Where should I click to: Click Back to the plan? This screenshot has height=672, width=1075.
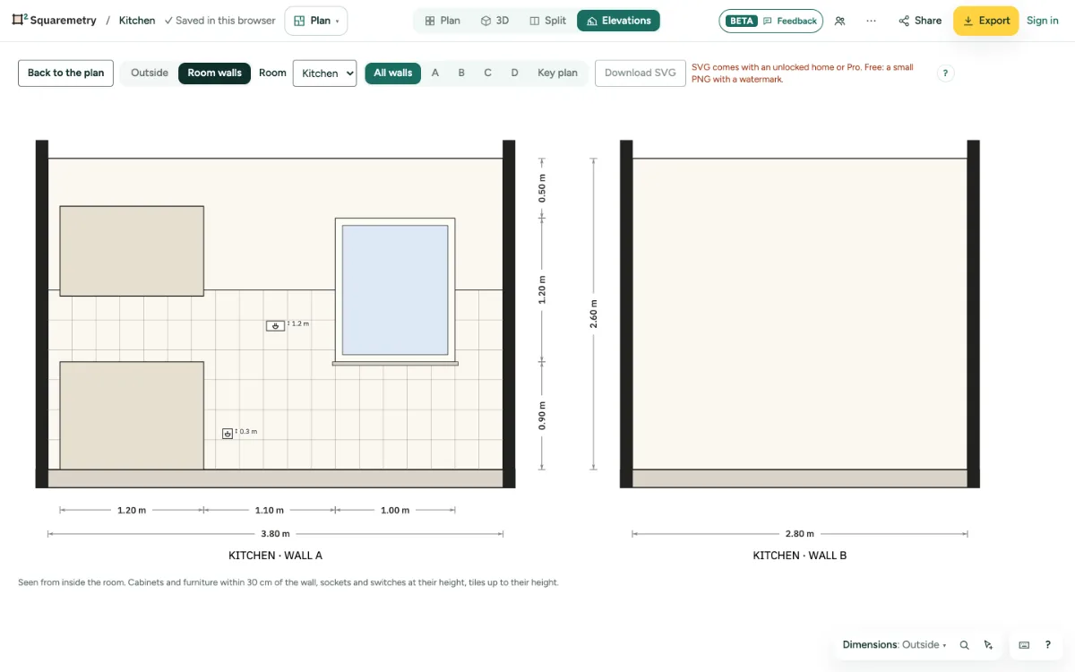click(x=65, y=73)
